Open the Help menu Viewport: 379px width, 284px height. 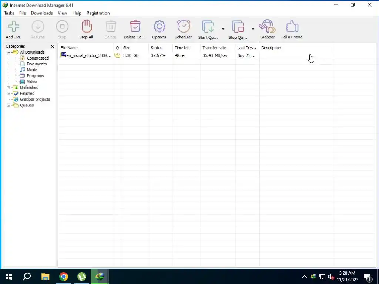(x=77, y=13)
